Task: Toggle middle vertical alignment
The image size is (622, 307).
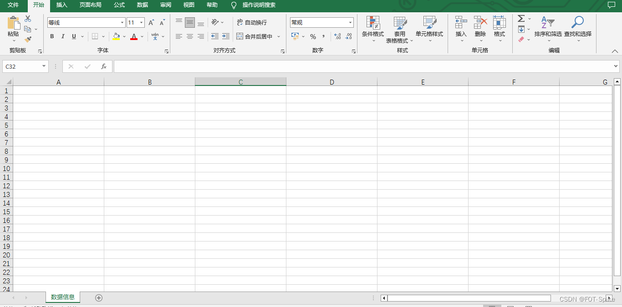Action: [x=190, y=22]
